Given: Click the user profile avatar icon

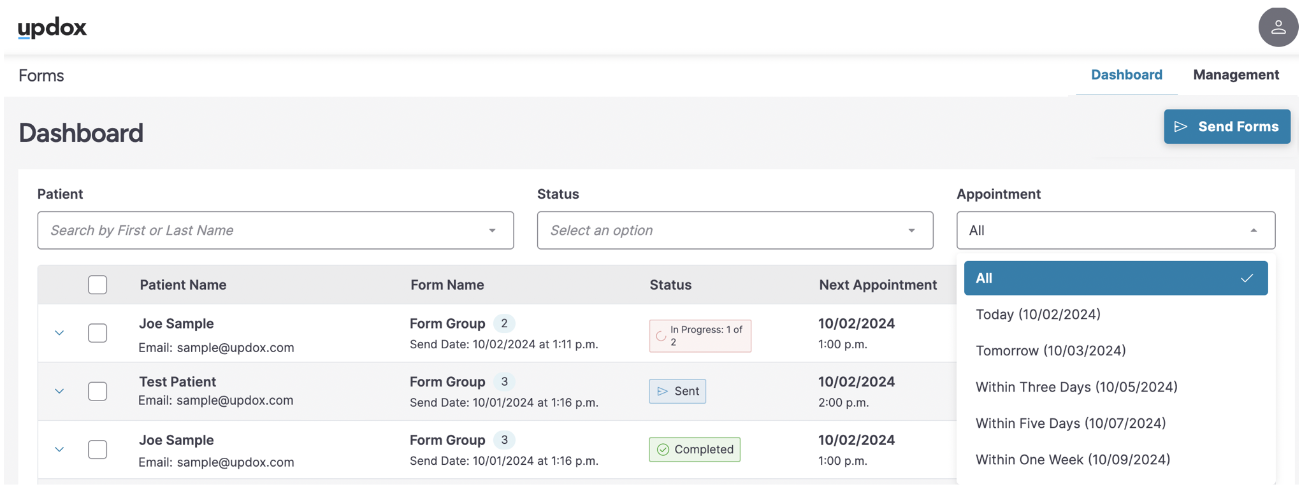Looking at the screenshot, I should [1277, 27].
